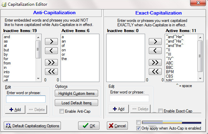Move all Anti-Cap items to inactive list
Screen dimensions: 208x134
pyautogui.click(x=51, y=72)
